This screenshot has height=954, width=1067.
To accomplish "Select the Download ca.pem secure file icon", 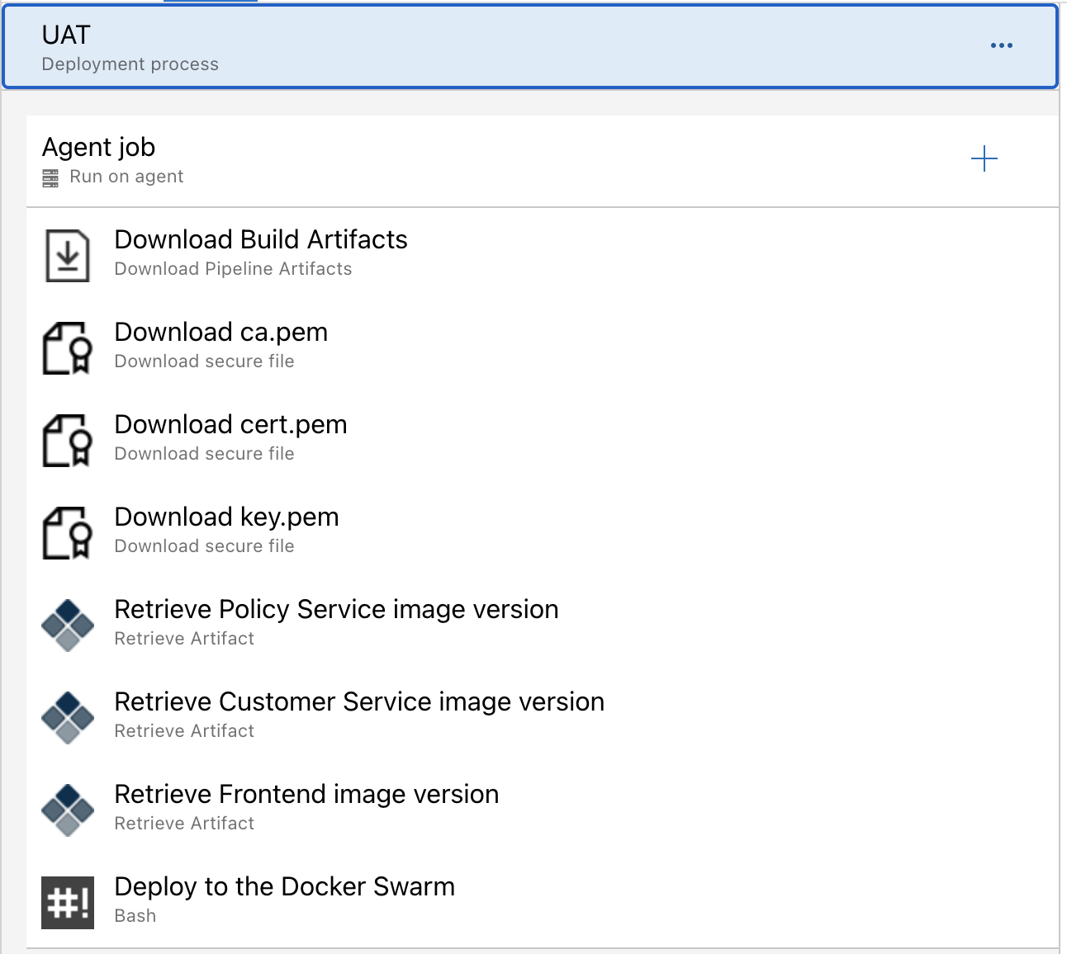I will 68,347.
